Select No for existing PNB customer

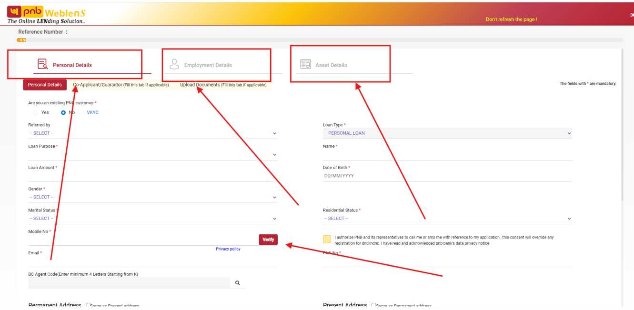pyautogui.click(x=63, y=113)
